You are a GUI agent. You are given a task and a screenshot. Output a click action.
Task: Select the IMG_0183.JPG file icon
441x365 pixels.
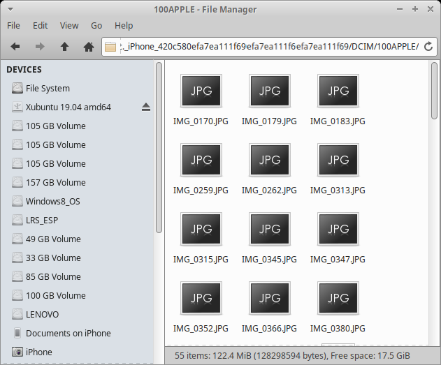(338, 91)
